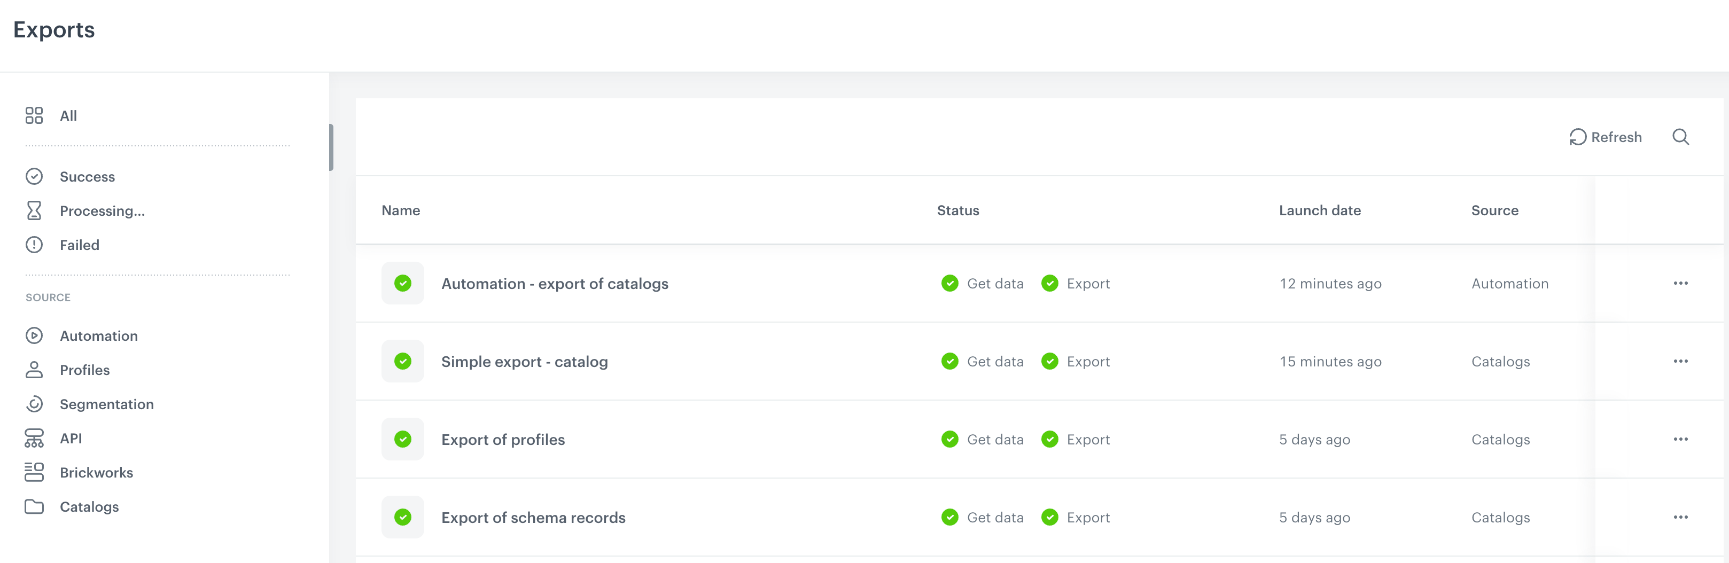Toggle the green status badge for Simple export - catalog
This screenshot has width=1729, height=563.
point(403,361)
